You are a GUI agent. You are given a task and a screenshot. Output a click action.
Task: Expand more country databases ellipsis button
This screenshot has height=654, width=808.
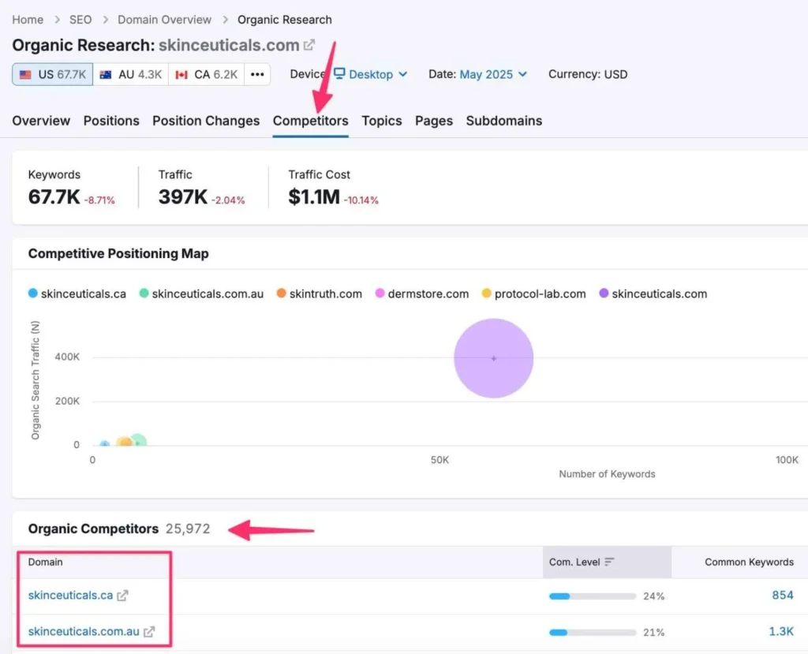(257, 74)
